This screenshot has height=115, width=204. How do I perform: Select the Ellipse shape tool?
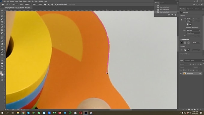[2, 61]
